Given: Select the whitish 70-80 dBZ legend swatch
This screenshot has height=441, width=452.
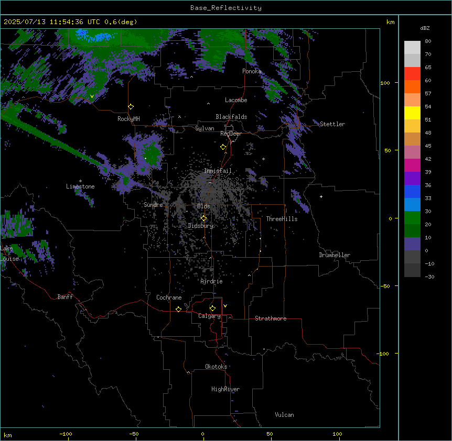Looking at the screenshot, I should (412, 48).
